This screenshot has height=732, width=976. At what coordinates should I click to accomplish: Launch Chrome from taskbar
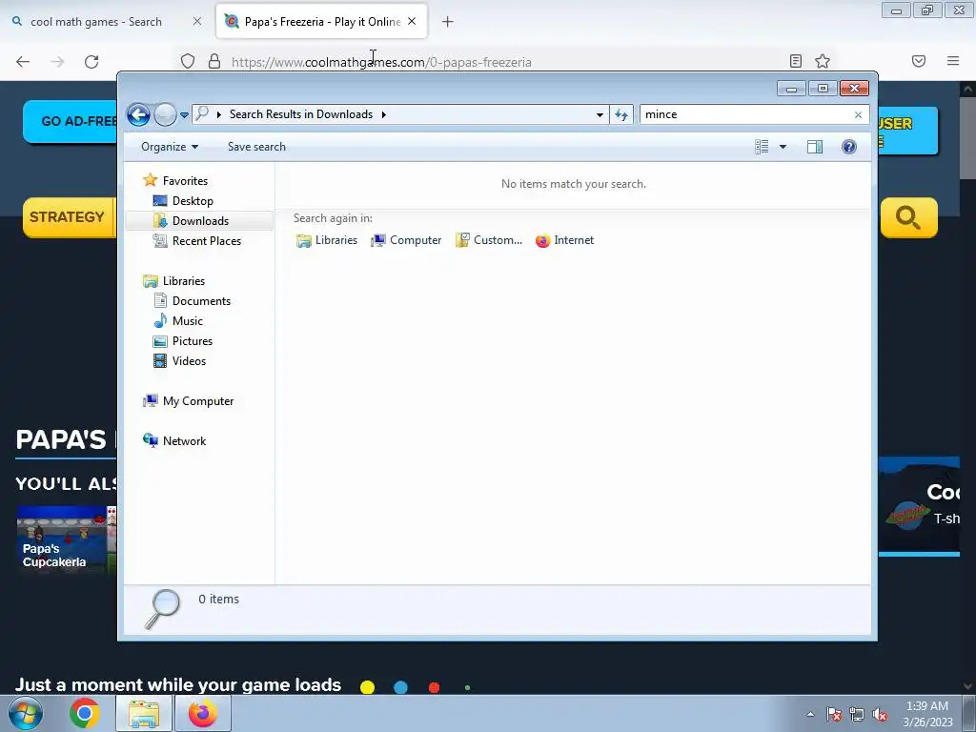tap(85, 713)
